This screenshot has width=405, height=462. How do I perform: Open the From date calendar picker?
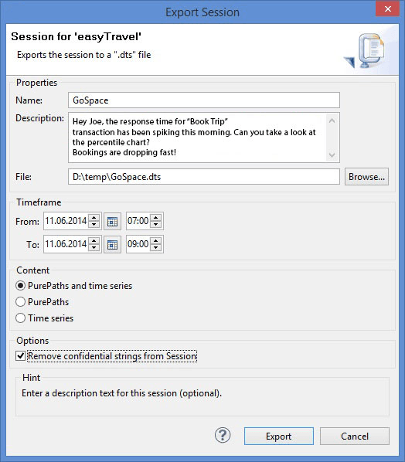[112, 221]
